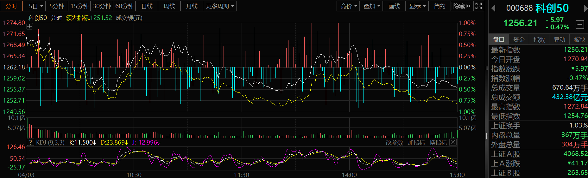Click the plus icon at chart top-left
The image size is (588, 178).
[29, 27]
